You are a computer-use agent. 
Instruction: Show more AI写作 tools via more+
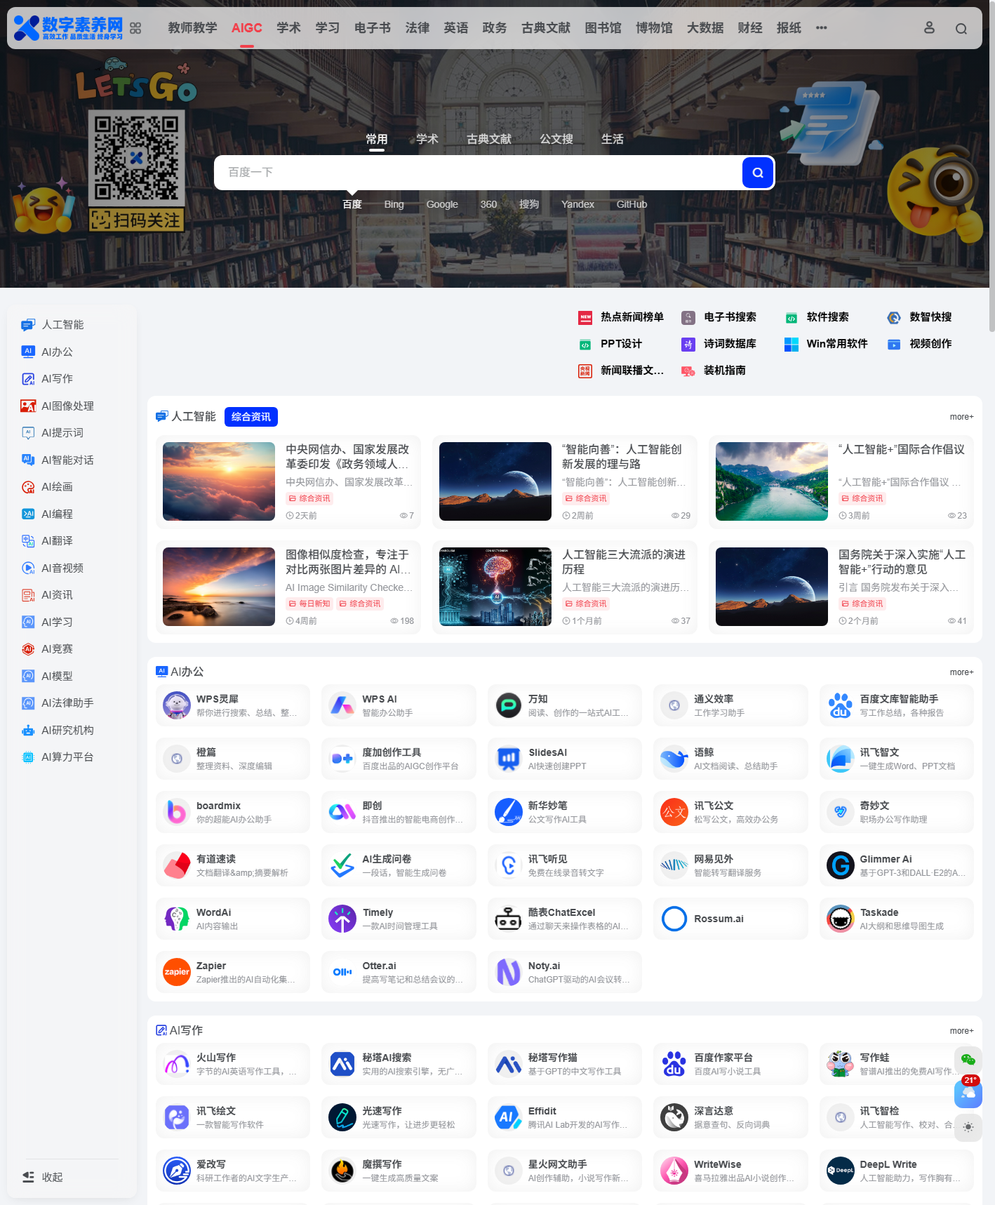click(961, 1031)
